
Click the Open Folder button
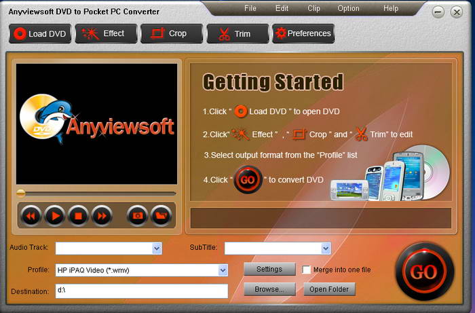(329, 289)
